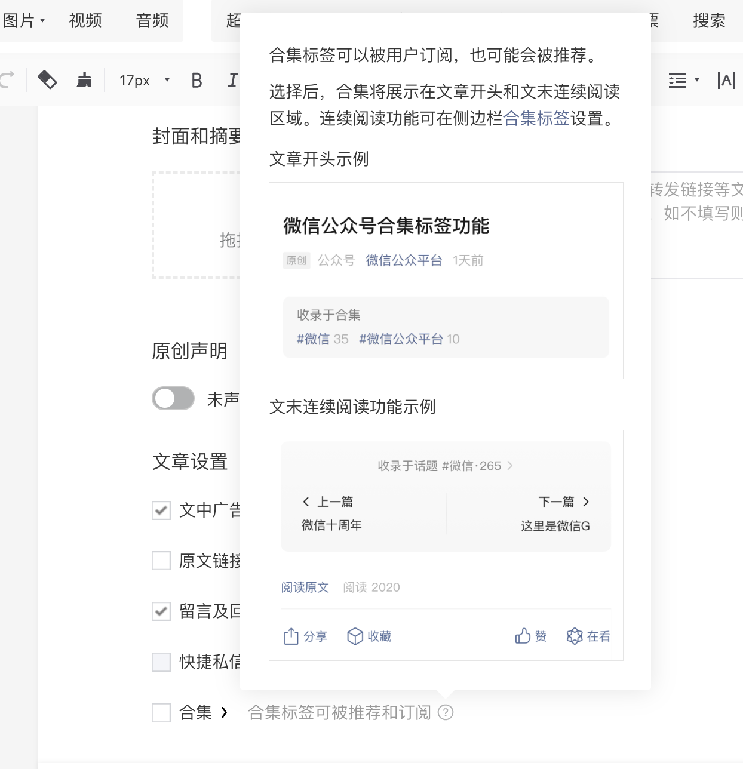Uncheck the 文中广告 checkbox
Screen dimensions: 743x769
[x=161, y=510]
